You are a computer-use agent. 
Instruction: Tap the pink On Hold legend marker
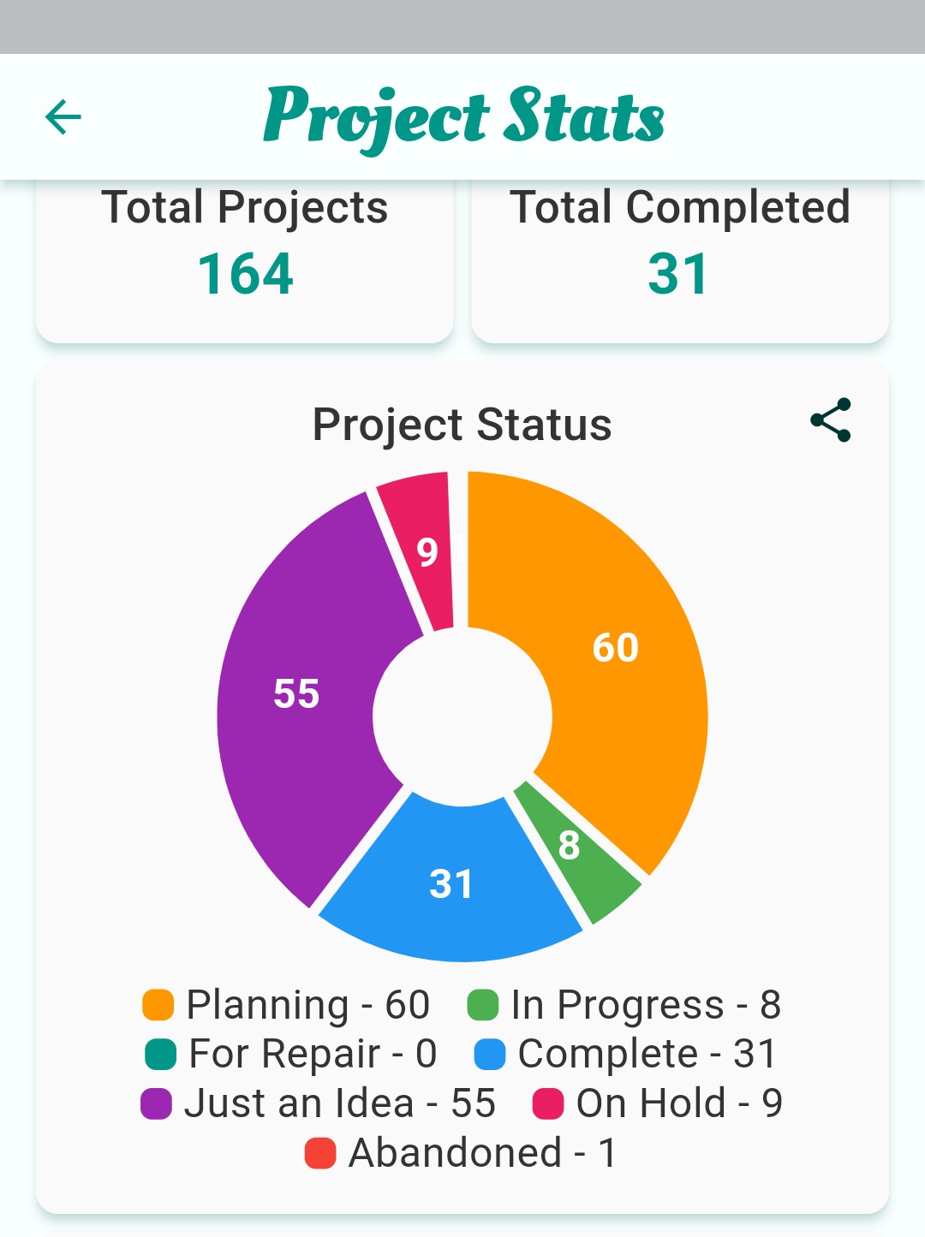pyautogui.click(x=548, y=1103)
